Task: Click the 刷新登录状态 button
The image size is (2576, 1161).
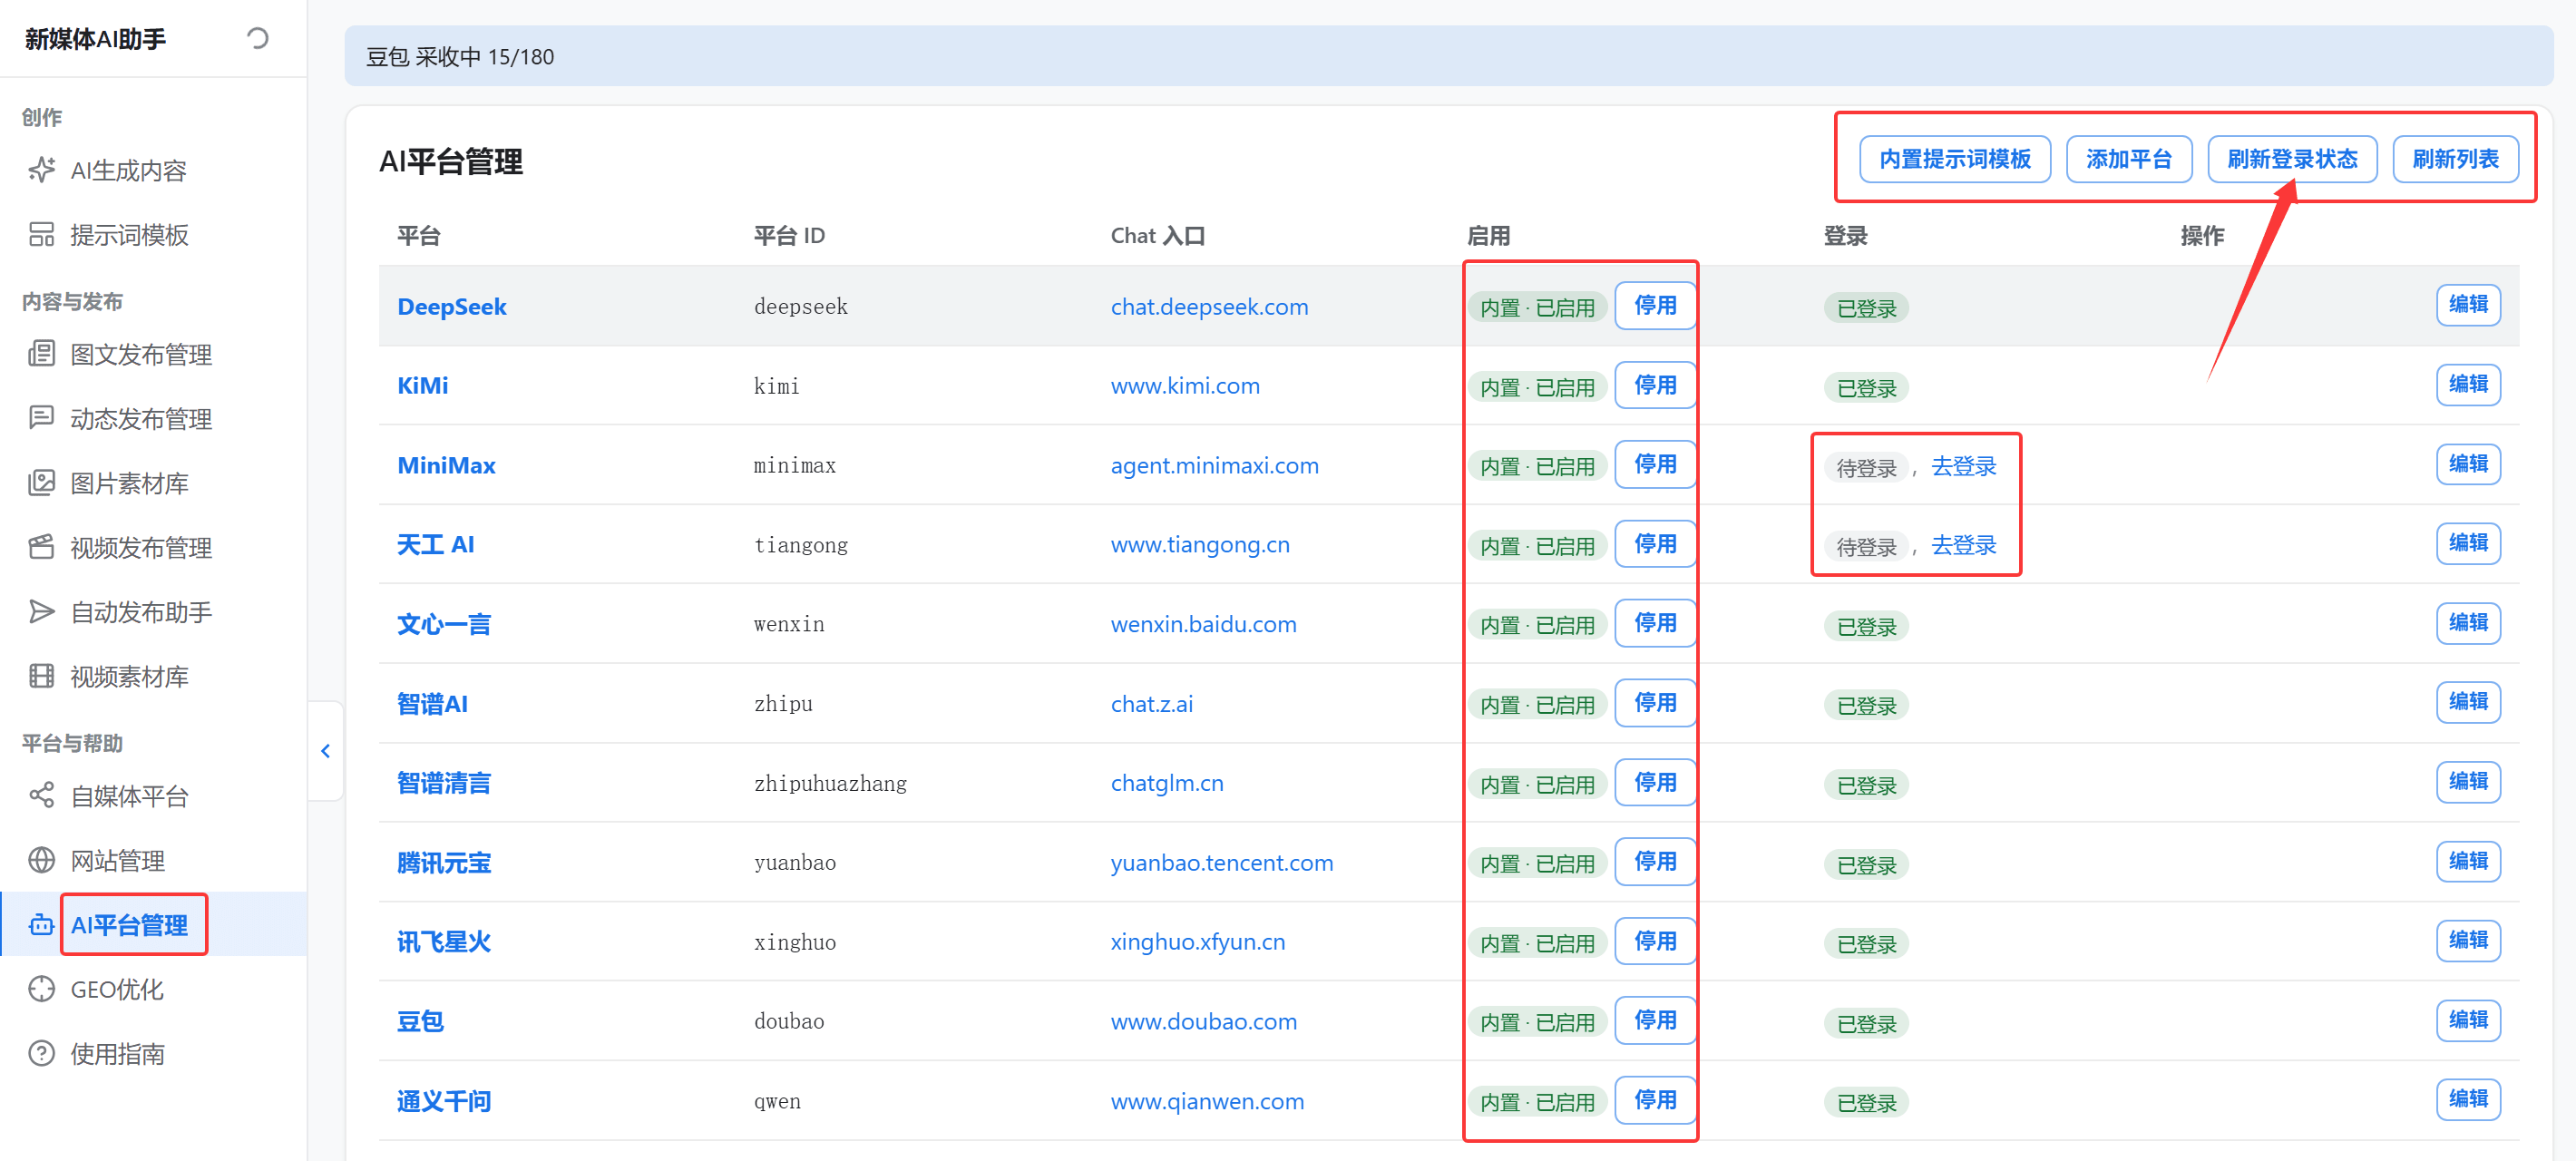Action: (2292, 160)
